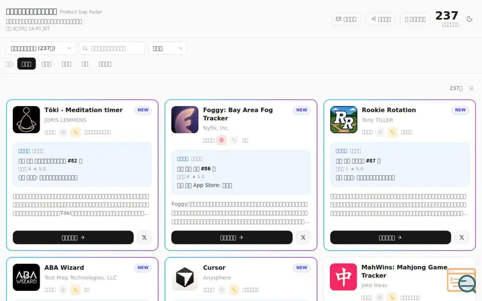This screenshot has height=301, width=482.
Task: Click the title "Tōki - Meditation timer"
Action: (83, 110)
